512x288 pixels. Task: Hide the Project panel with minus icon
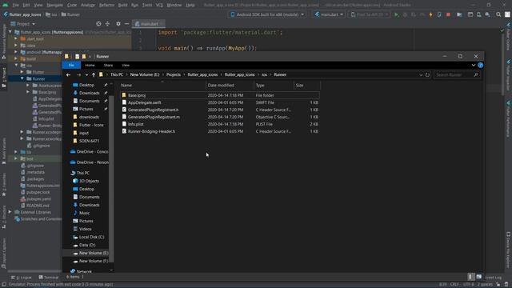[126, 24]
